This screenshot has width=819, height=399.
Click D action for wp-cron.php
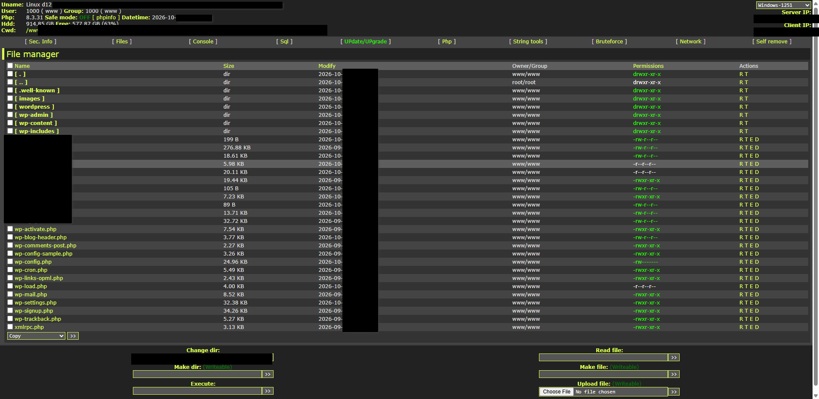(x=757, y=270)
